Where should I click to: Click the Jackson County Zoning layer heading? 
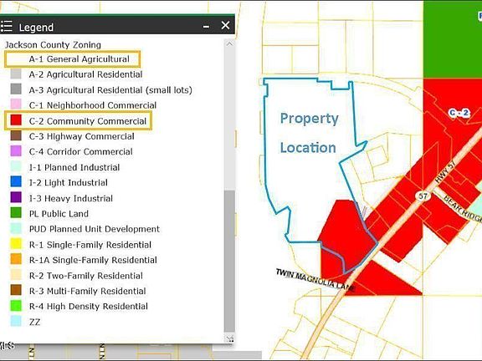pyautogui.click(x=53, y=45)
